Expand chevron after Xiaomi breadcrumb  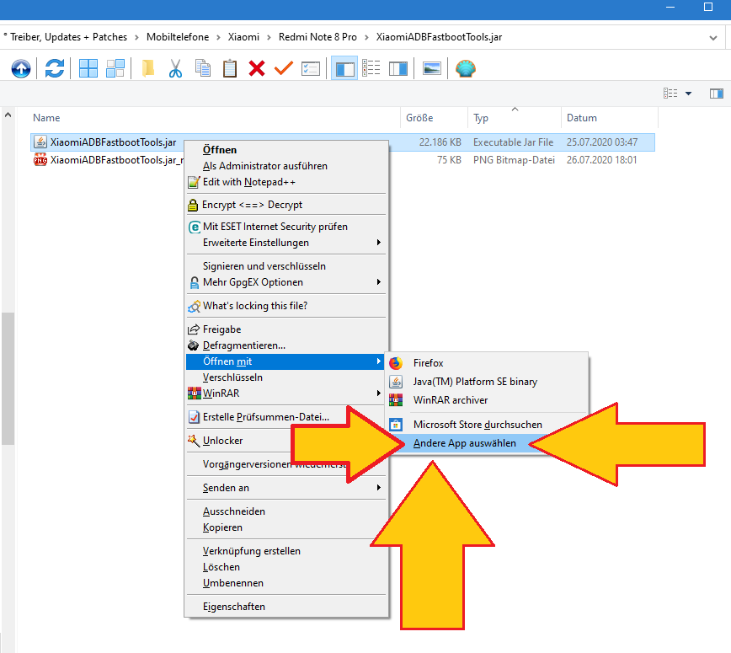click(x=269, y=37)
